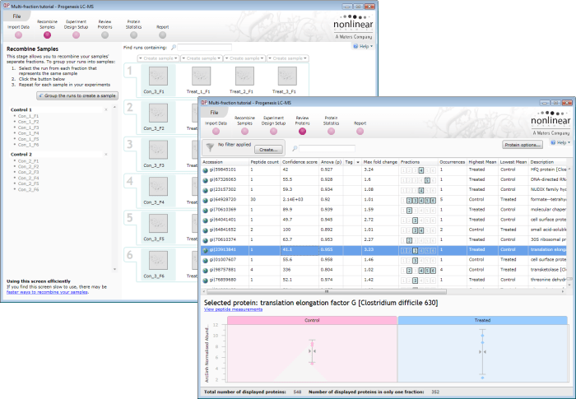Select Con_2_F3 in Control 2 list

28,172
